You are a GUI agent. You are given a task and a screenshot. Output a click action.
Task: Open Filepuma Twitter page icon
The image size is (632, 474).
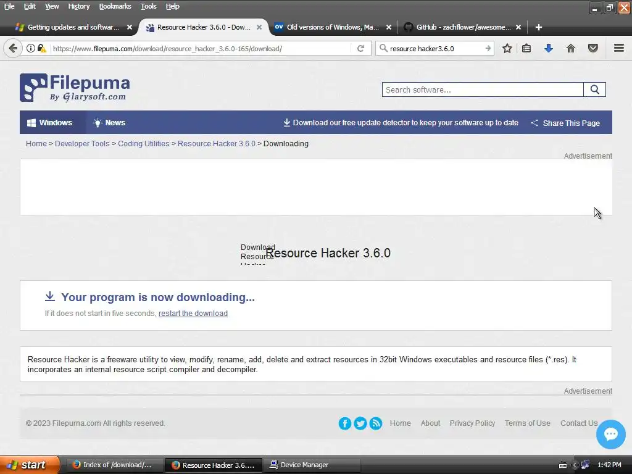point(360,423)
